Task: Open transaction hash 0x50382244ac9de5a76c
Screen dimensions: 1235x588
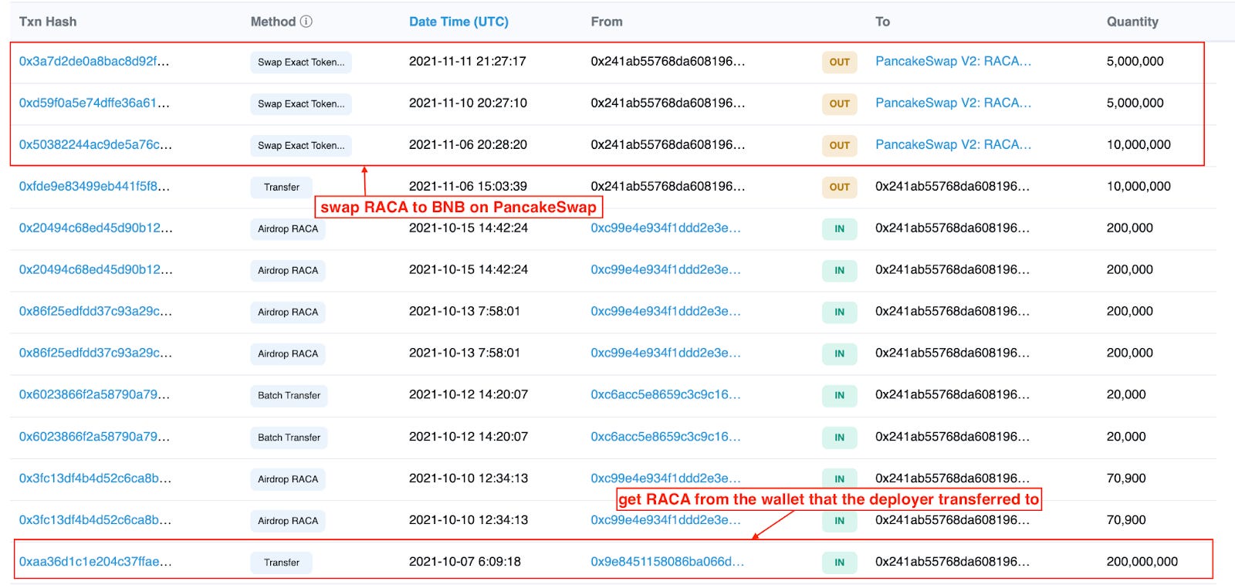Action: click(x=96, y=145)
